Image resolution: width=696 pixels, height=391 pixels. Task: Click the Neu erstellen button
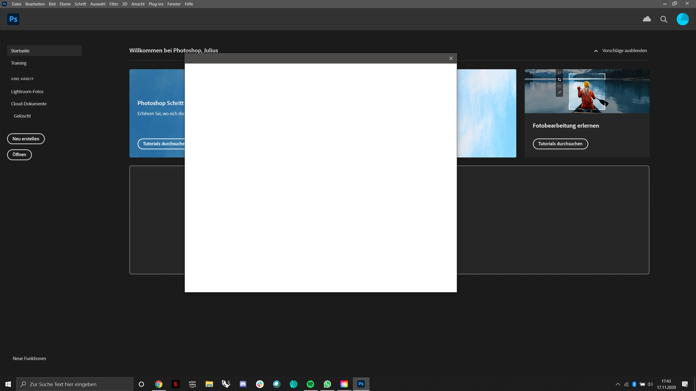[x=26, y=139]
